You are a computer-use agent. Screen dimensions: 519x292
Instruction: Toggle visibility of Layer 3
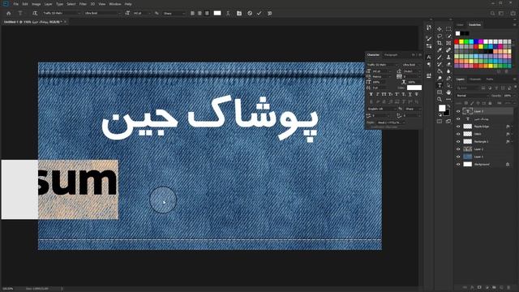pos(458,111)
